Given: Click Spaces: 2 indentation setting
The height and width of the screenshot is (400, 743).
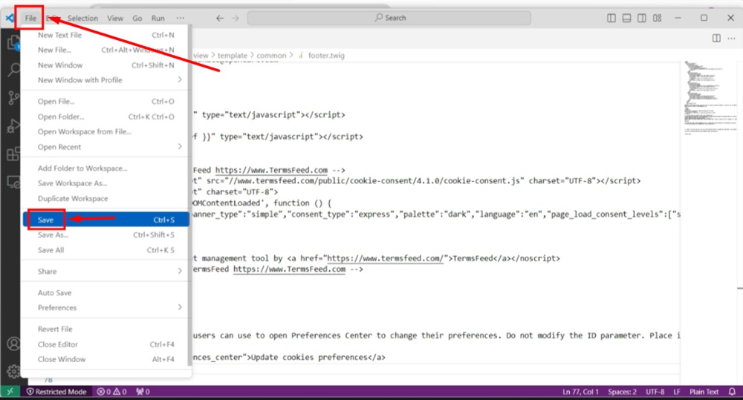Looking at the screenshot, I should [x=622, y=392].
